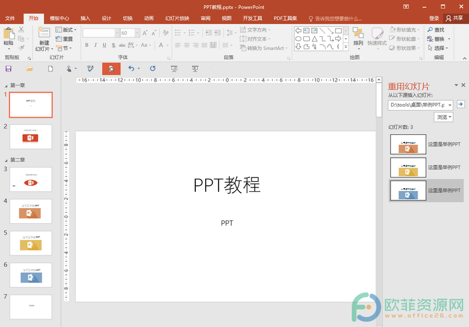Undo the last action
This screenshot has width=469, height=327.
tap(131, 69)
